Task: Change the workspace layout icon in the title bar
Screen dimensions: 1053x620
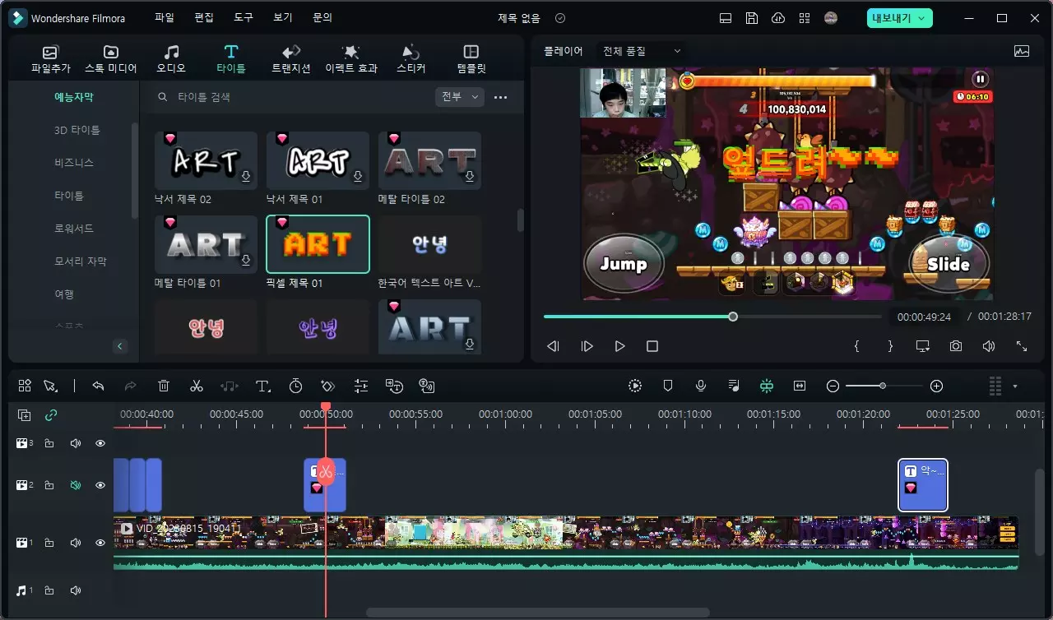Action: point(725,18)
